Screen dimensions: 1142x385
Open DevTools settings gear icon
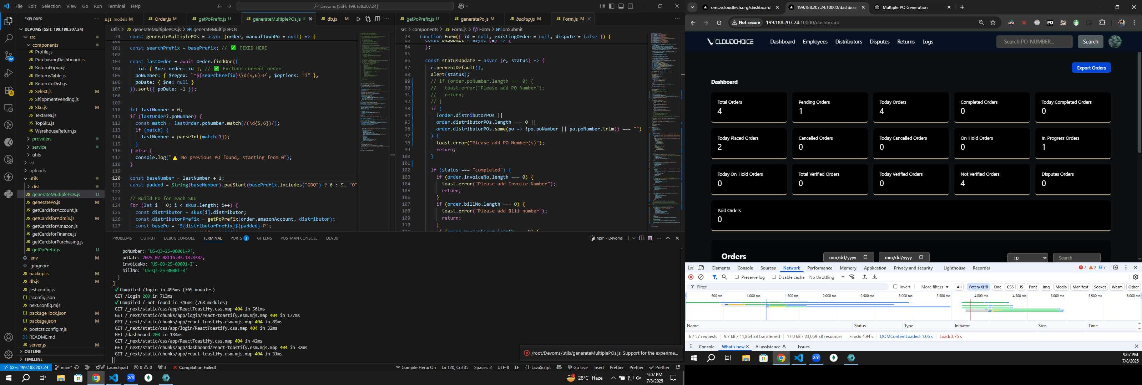pyautogui.click(x=1115, y=268)
